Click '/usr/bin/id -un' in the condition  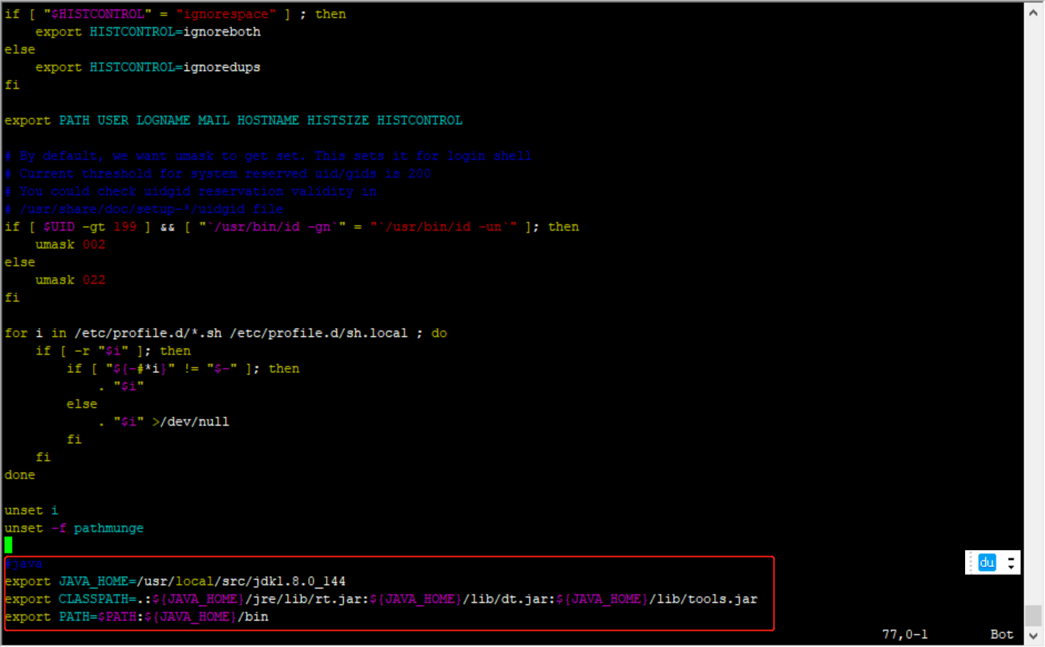(x=443, y=227)
